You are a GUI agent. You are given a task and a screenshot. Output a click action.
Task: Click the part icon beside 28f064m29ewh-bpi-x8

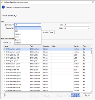coord(5,82)
